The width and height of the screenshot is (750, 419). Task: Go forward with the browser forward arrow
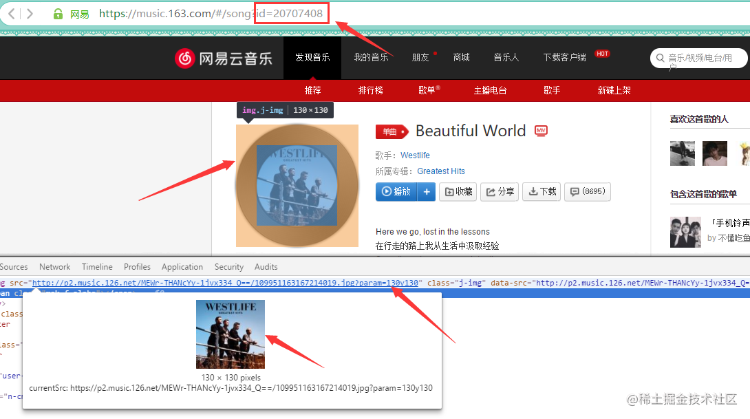click(30, 13)
